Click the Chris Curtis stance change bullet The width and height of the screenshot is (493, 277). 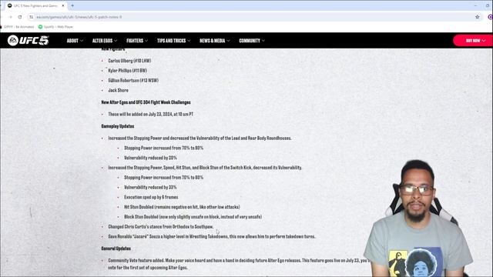[161, 227]
